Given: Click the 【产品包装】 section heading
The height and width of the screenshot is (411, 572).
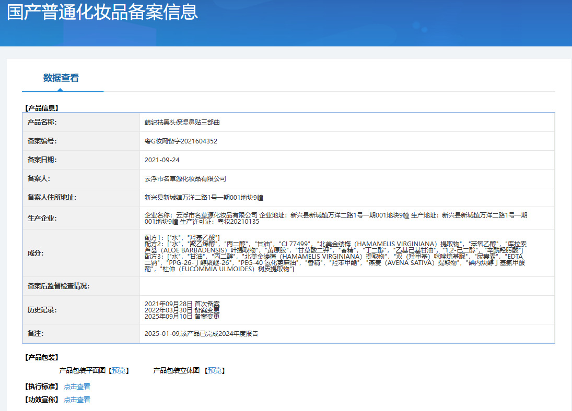Looking at the screenshot, I should click(x=42, y=357).
